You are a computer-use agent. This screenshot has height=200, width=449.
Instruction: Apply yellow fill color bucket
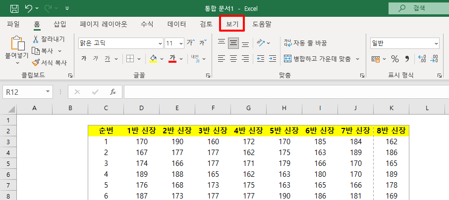point(154,58)
